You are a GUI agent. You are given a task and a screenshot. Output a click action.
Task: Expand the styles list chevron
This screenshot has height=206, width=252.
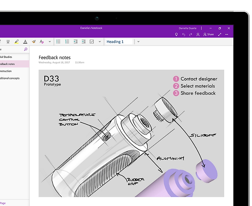138,42
